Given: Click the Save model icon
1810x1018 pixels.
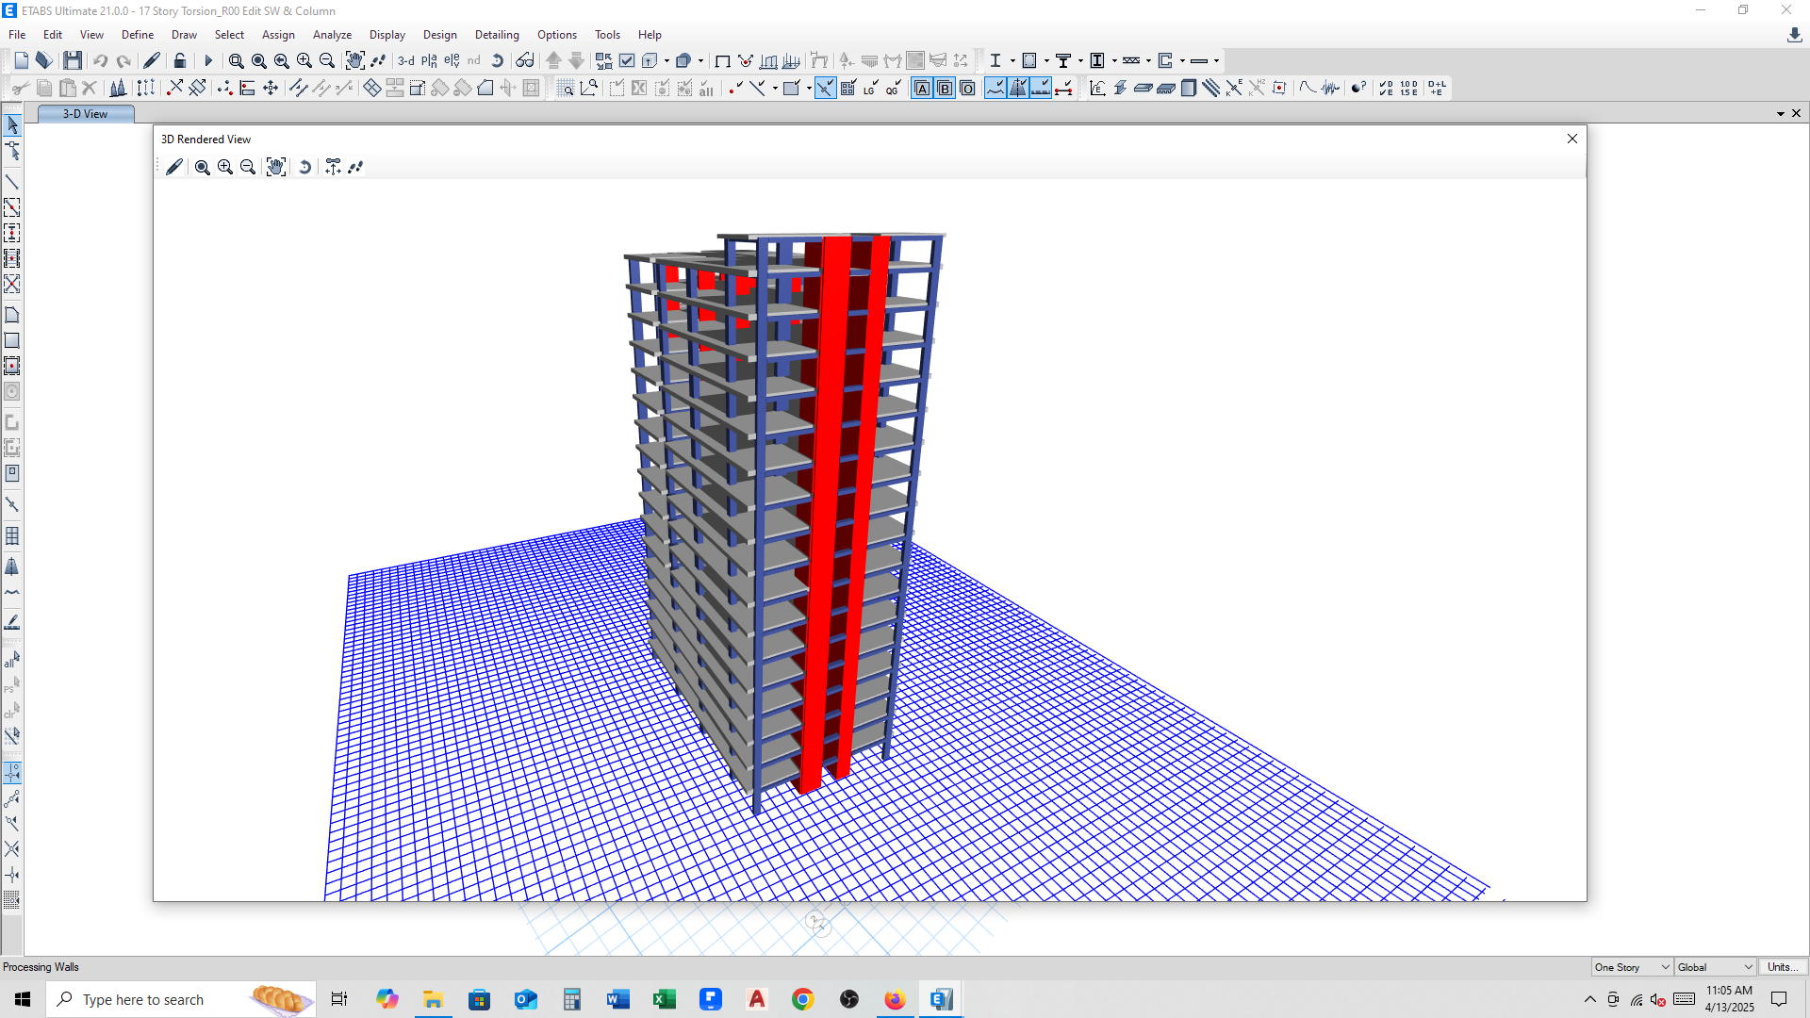Looking at the screenshot, I should click(73, 60).
